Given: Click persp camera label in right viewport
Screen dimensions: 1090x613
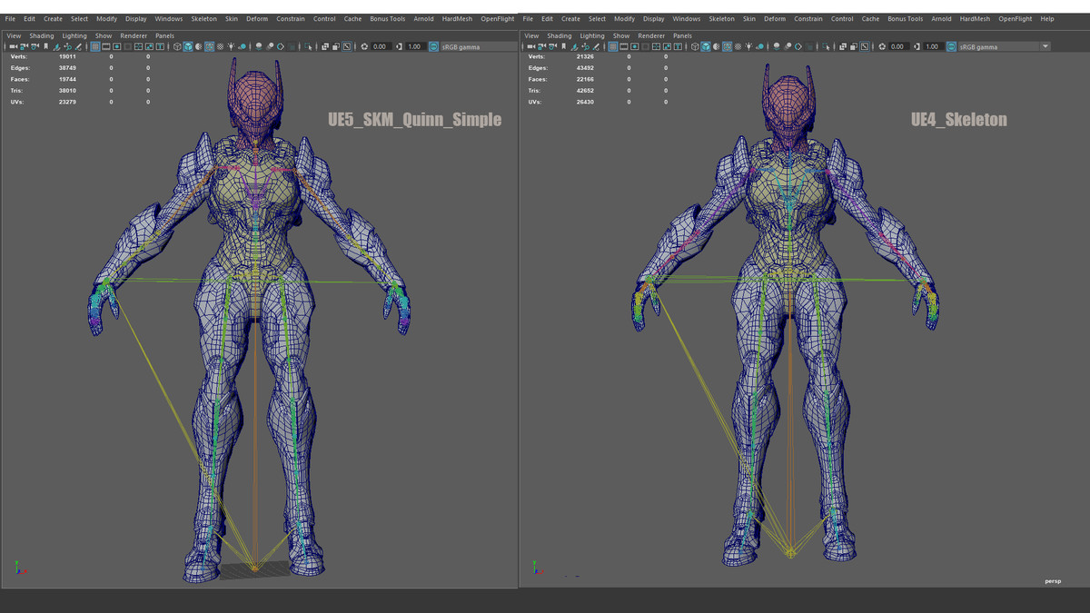Looking at the screenshot, I should click(x=1053, y=581).
